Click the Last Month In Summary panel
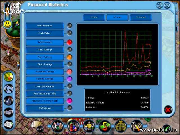 117,100
